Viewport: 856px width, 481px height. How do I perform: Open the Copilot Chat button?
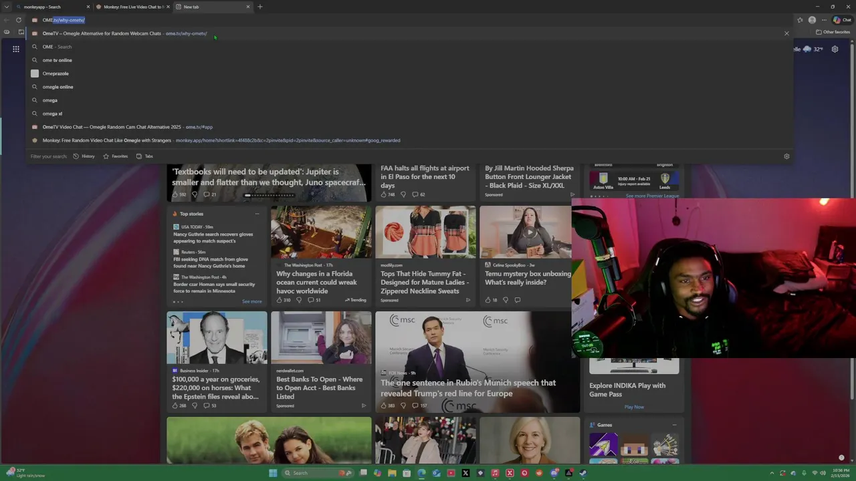point(842,20)
